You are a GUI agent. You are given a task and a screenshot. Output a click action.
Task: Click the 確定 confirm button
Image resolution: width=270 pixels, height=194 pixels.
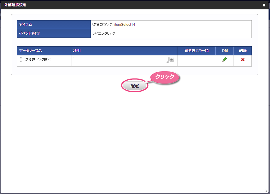(135, 86)
